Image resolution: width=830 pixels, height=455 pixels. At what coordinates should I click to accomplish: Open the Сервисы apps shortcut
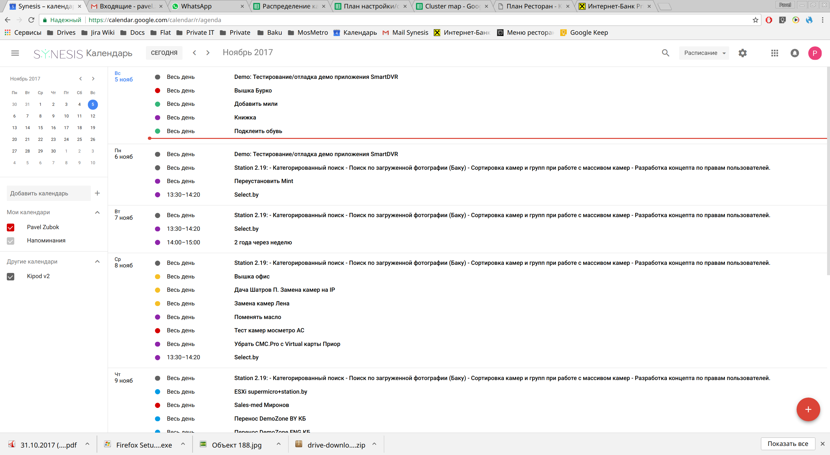tap(23, 32)
